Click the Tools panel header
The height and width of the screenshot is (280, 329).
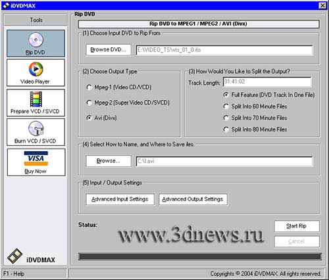(x=36, y=20)
